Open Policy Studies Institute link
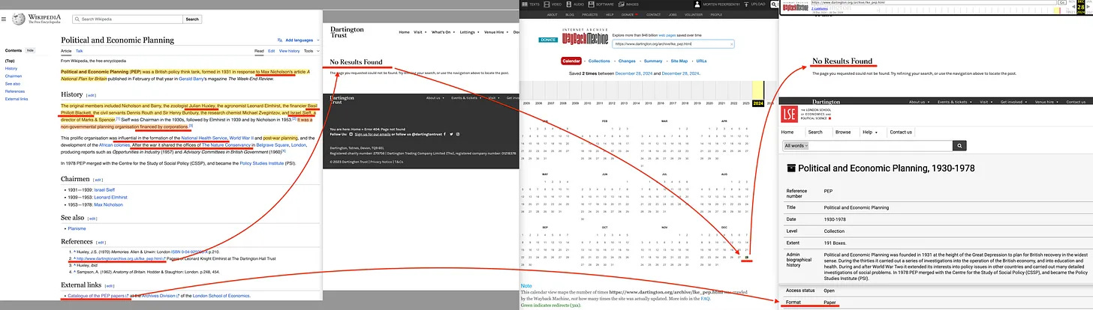 [263, 162]
